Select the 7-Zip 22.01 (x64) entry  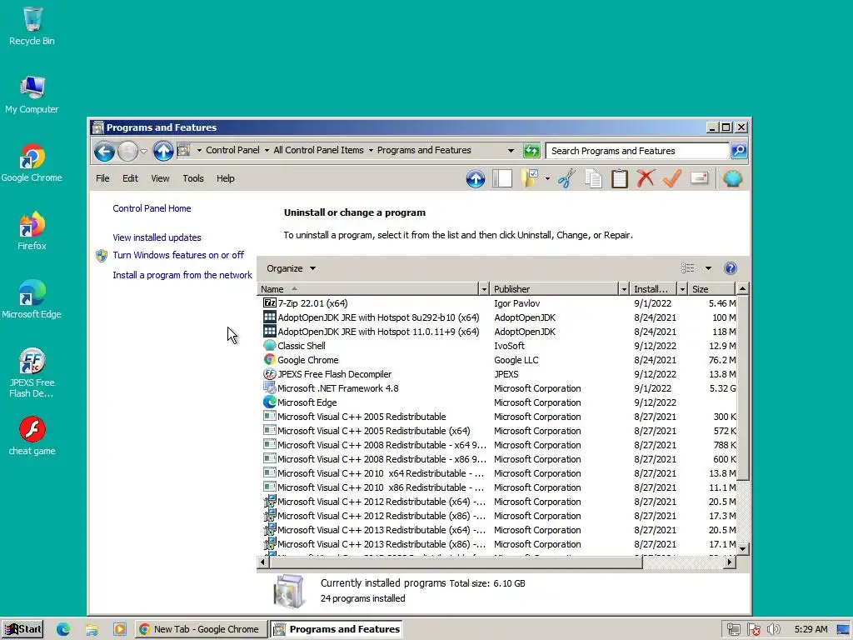[x=496, y=303]
